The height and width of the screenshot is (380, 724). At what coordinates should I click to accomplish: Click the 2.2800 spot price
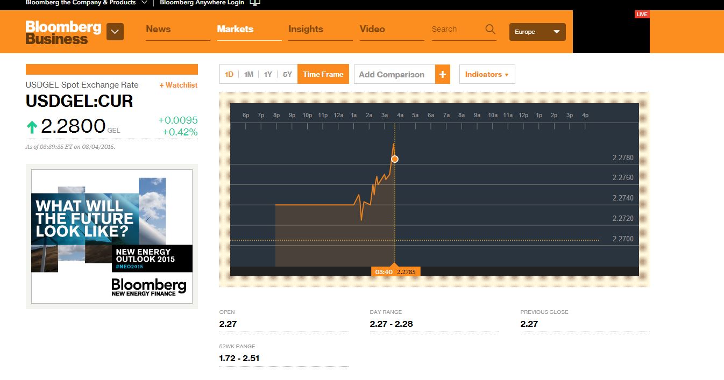[x=73, y=126]
